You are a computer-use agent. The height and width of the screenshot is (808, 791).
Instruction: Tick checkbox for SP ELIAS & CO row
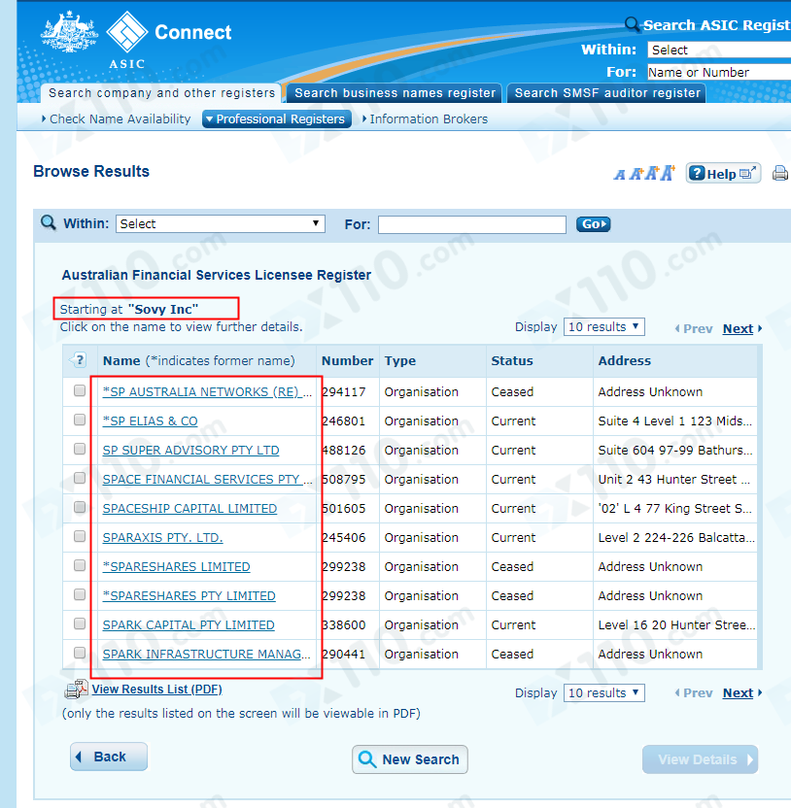coord(80,420)
